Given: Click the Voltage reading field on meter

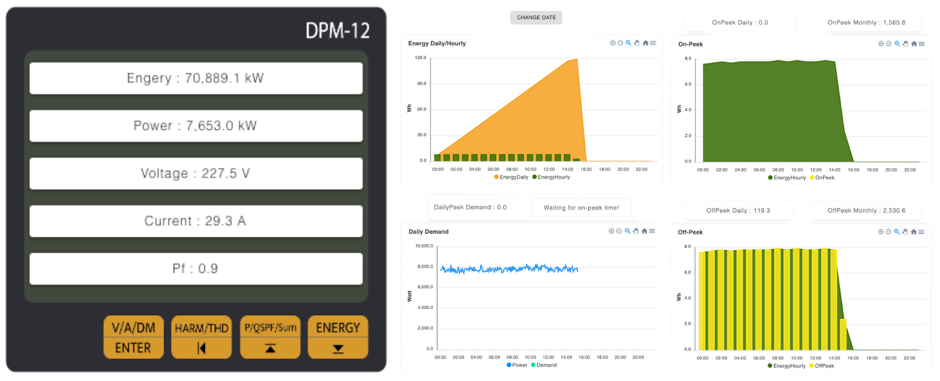Looking at the screenshot, I should click(196, 174).
